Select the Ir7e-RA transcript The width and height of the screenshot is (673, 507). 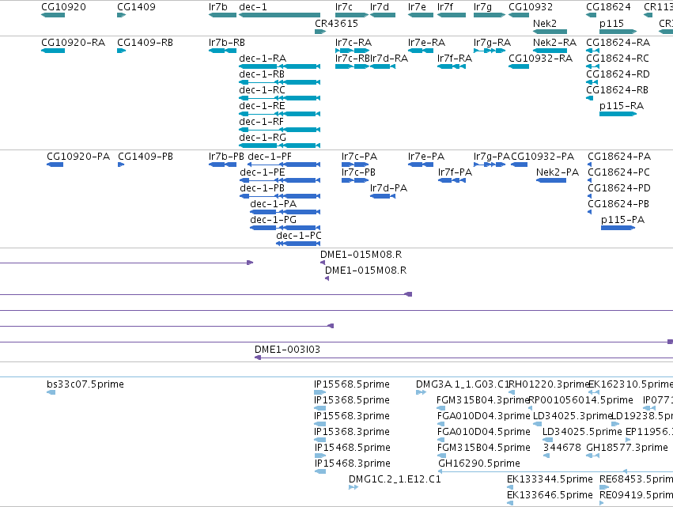pos(420,51)
